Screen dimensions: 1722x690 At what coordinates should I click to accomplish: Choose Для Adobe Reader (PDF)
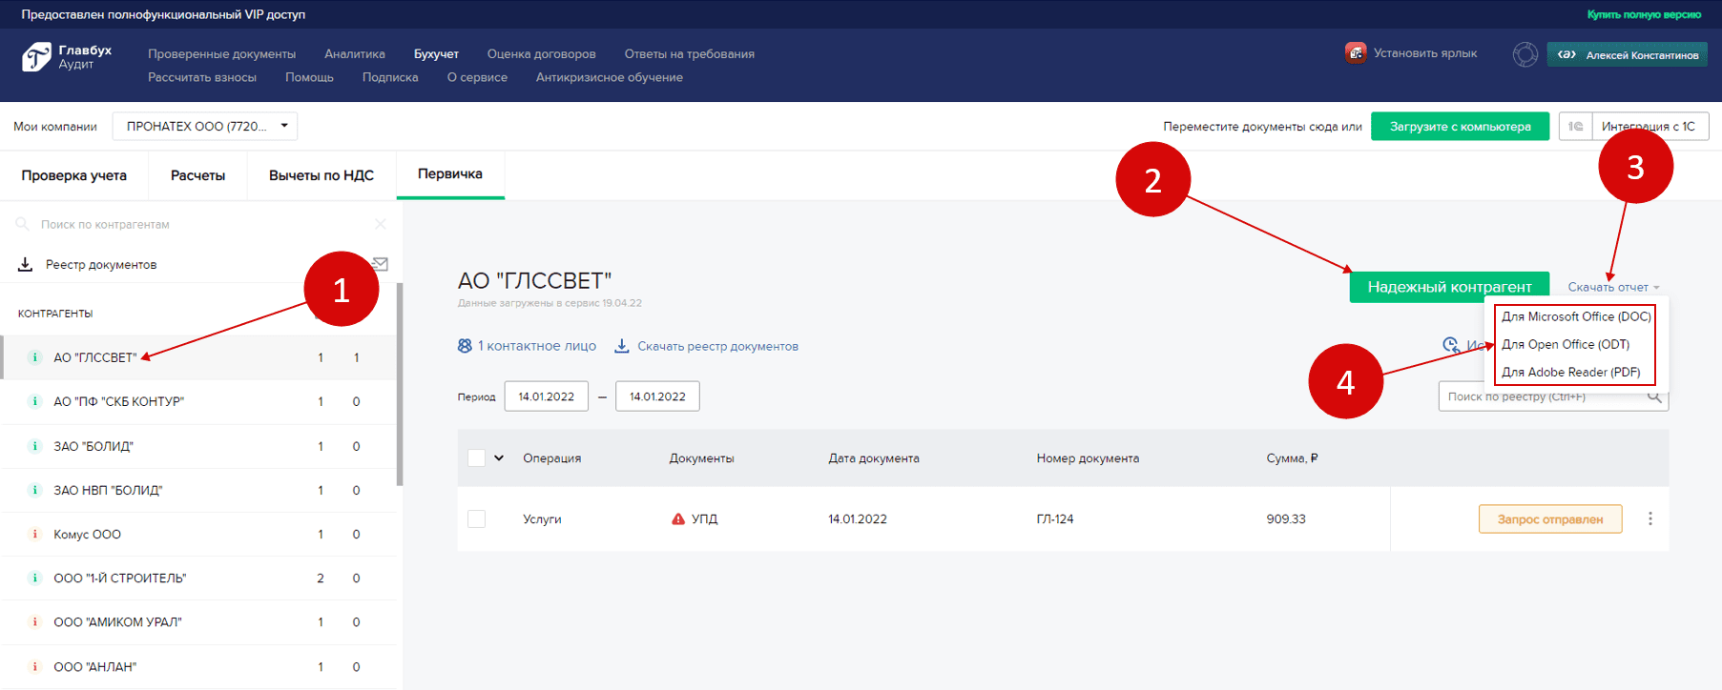click(1571, 372)
